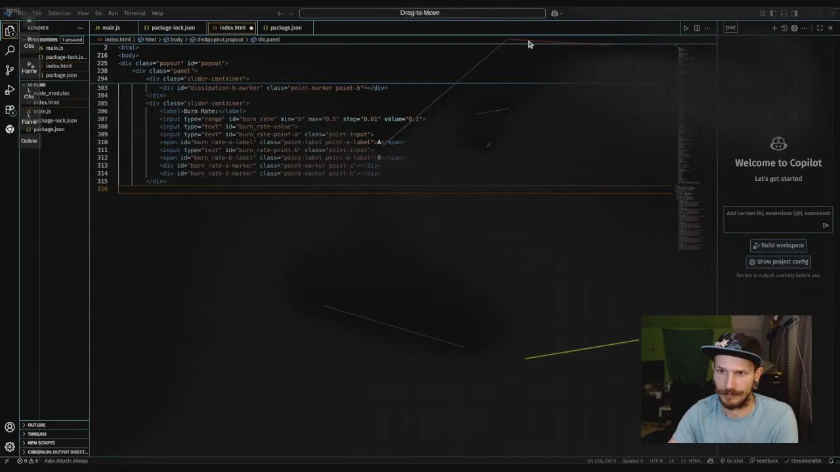Close the unsaved index.html tab dot
This screenshot has width=840, height=472.
pos(251,28)
